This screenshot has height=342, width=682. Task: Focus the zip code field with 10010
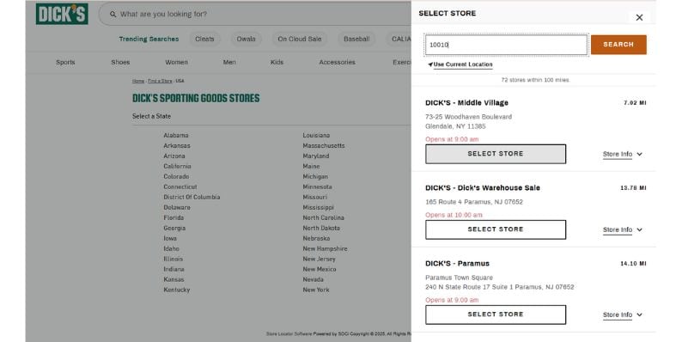506,45
